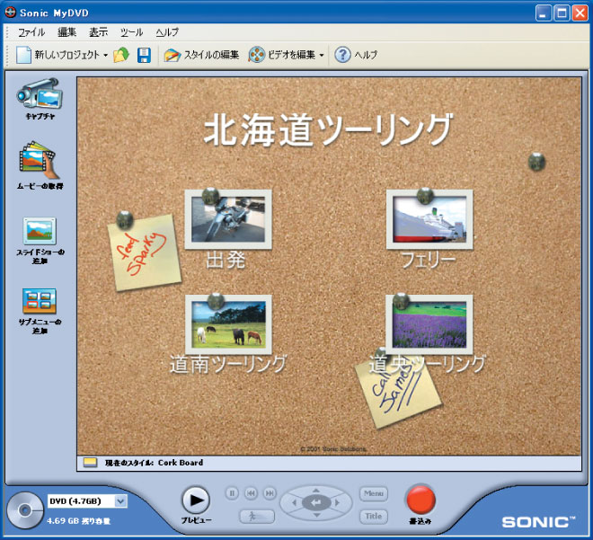Save project using the floppy disk icon
Screen dimensions: 593x540
click(144, 56)
